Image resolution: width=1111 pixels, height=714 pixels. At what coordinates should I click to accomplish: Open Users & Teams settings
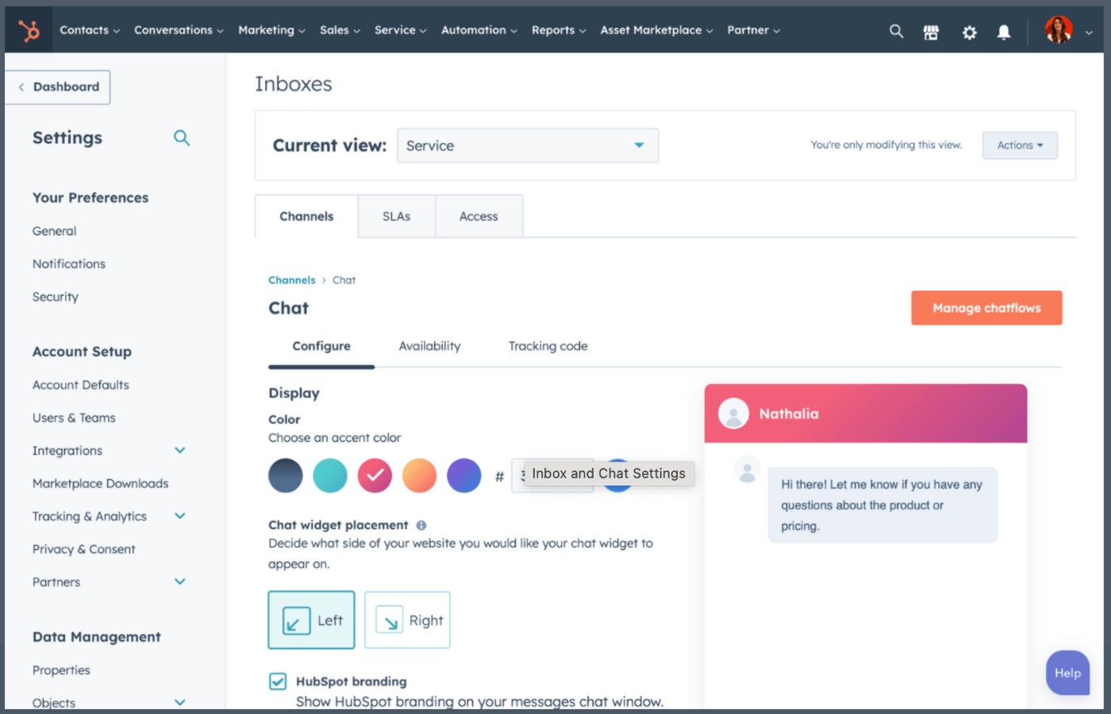[x=74, y=418]
